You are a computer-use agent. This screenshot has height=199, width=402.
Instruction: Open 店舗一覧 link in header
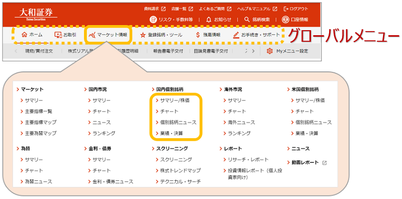tap(182, 9)
